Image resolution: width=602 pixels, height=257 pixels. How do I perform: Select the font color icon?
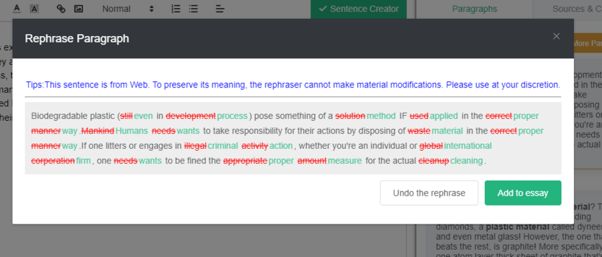[x=17, y=9]
